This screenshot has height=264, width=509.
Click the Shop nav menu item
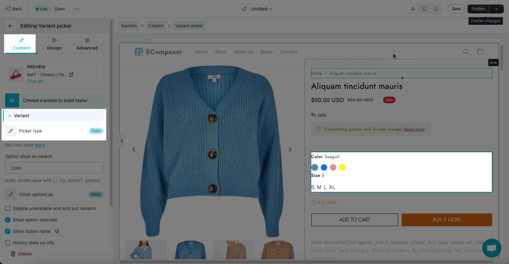click(x=221, y=52)
